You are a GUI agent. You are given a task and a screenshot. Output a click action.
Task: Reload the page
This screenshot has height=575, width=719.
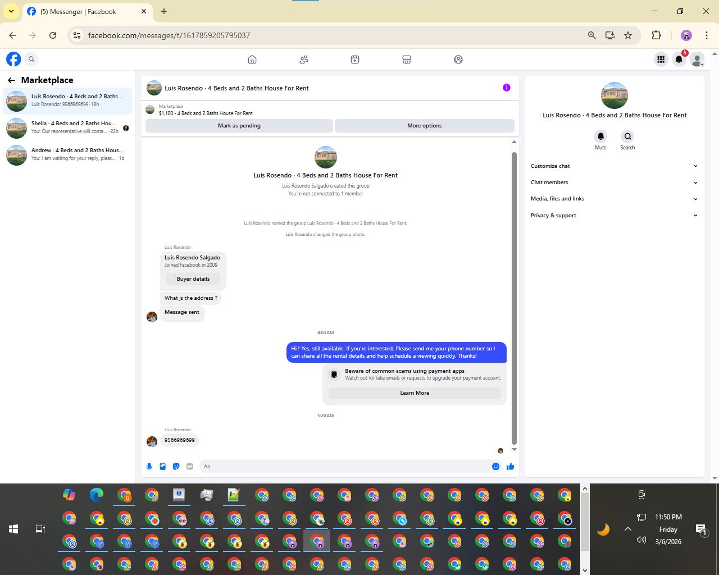[x=53, y=35]
